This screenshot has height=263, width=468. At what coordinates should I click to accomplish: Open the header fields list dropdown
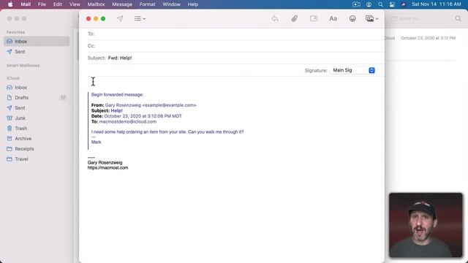[x=140, y=18]
